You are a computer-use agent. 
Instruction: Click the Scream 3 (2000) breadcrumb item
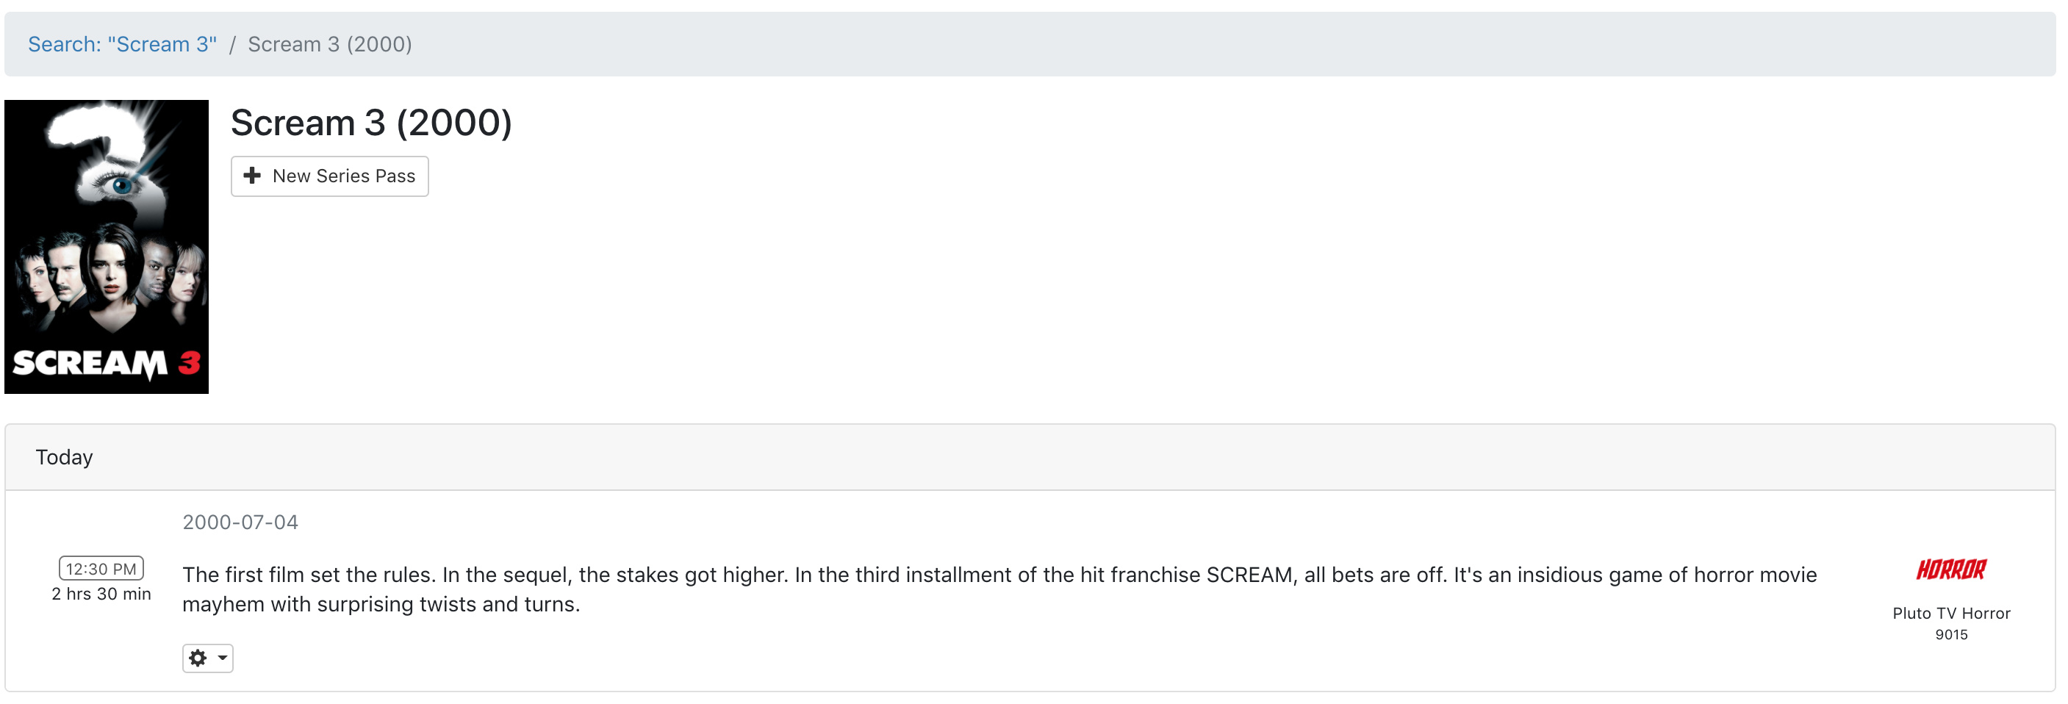(329, 44)
